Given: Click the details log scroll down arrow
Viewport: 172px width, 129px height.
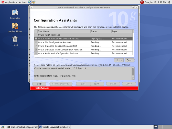Looking at the screenshot, I should point(133,78).
